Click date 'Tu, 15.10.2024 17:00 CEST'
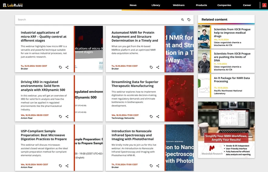Image resolution: width=268 pixels, height=172 pixels. (125, 66)
